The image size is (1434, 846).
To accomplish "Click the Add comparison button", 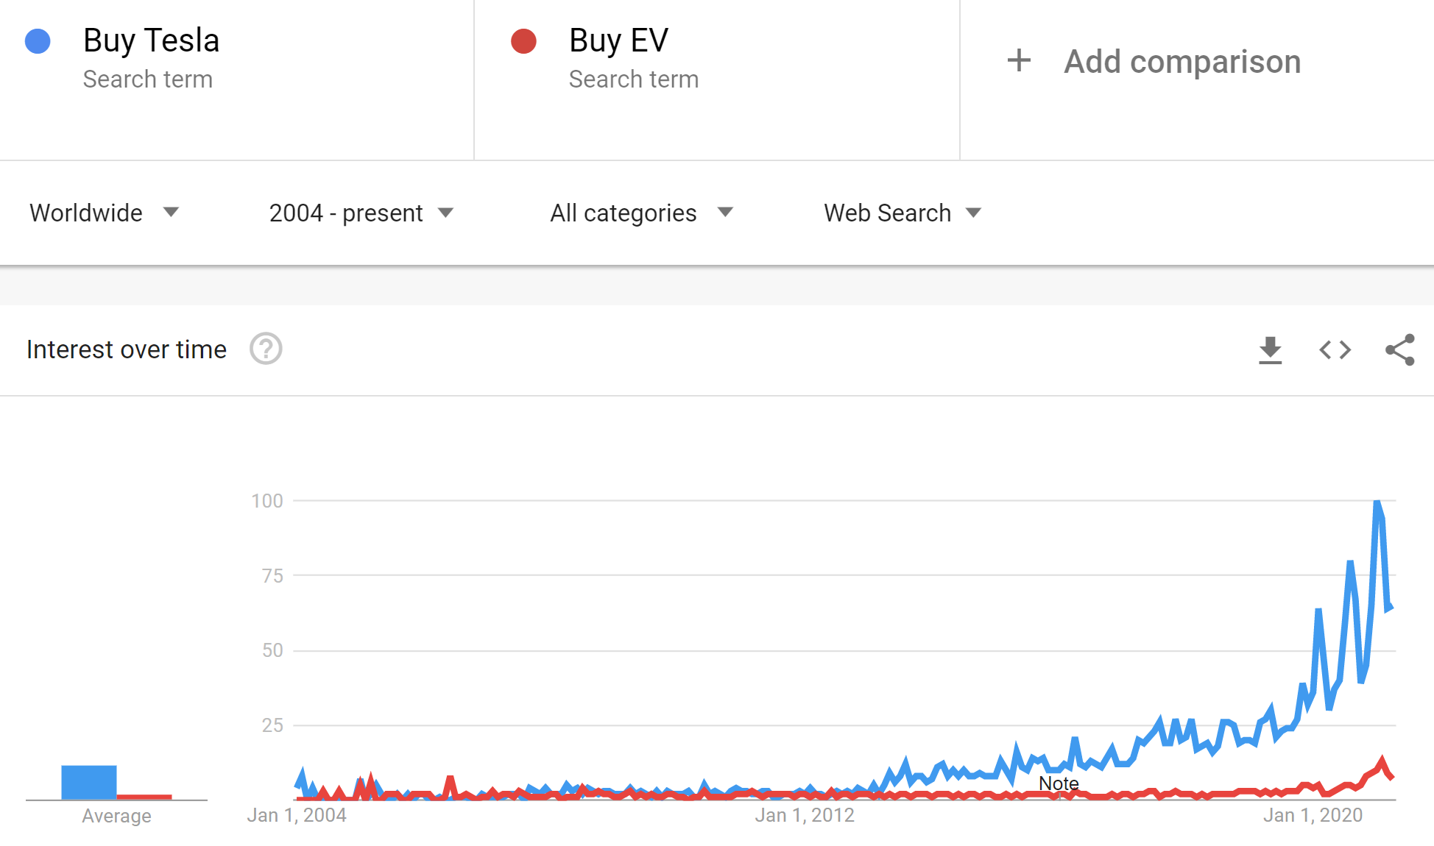I will coord(1182,62).
